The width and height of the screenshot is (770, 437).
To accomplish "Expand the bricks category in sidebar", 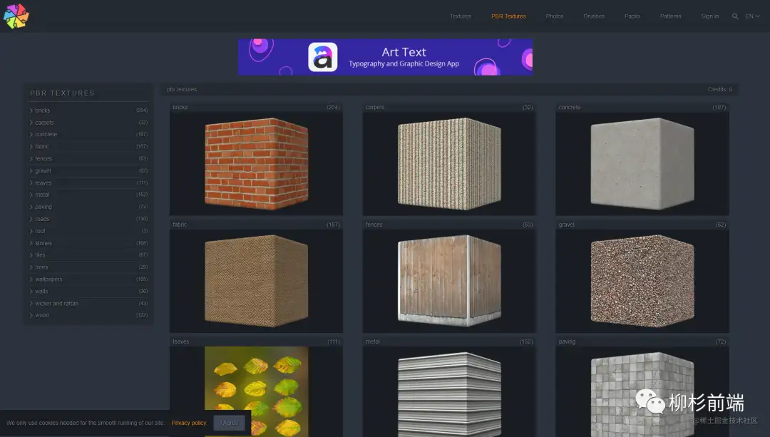I will (43, 110).
